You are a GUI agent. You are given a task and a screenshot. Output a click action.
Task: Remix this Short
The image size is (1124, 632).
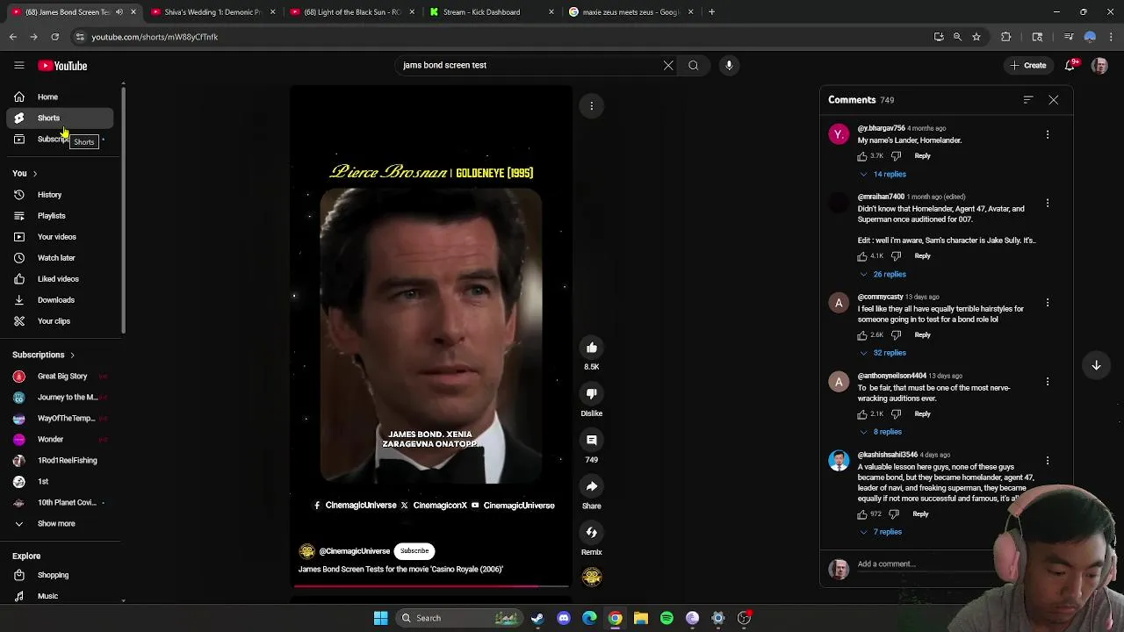(x=592, y=533)
